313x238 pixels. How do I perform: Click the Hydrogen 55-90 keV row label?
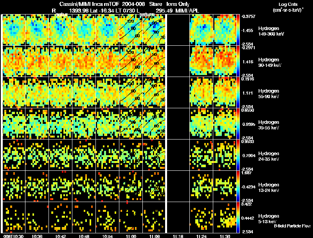point(269,94)
